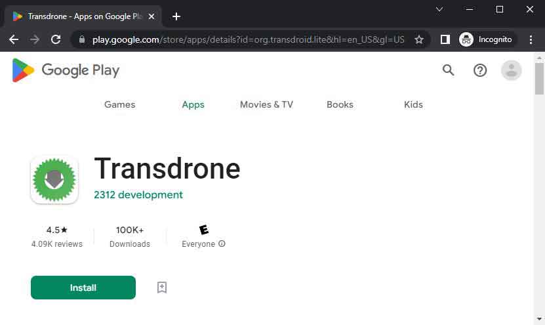Switch to the Games section
This screenshot has height=325, width=545.
pos(120,104)
